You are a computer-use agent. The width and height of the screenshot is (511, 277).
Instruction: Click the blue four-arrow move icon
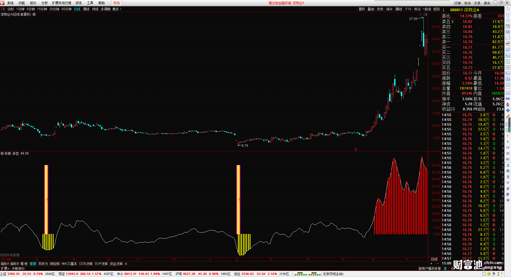[508, 110]
